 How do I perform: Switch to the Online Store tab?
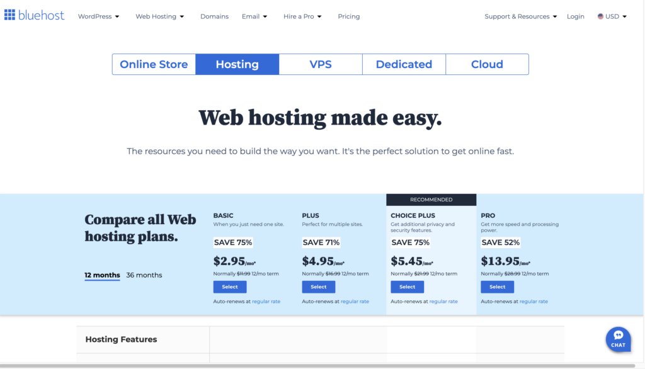pos(154,64)
